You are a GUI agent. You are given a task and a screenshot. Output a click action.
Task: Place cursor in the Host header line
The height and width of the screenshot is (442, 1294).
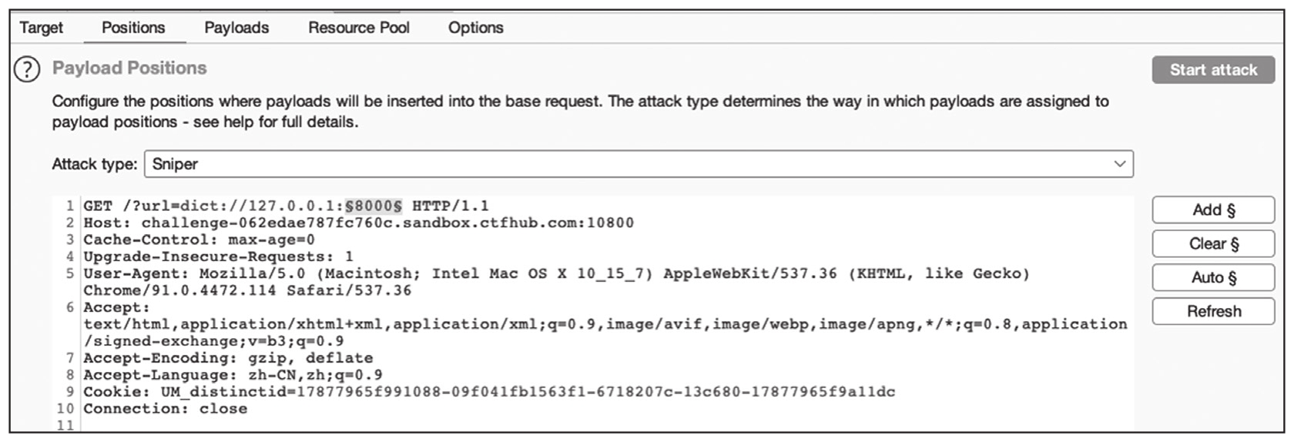[x=358, y=223]
